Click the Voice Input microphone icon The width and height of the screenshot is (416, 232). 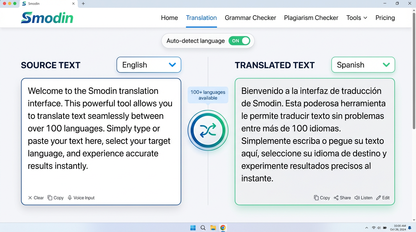(70, 198)
